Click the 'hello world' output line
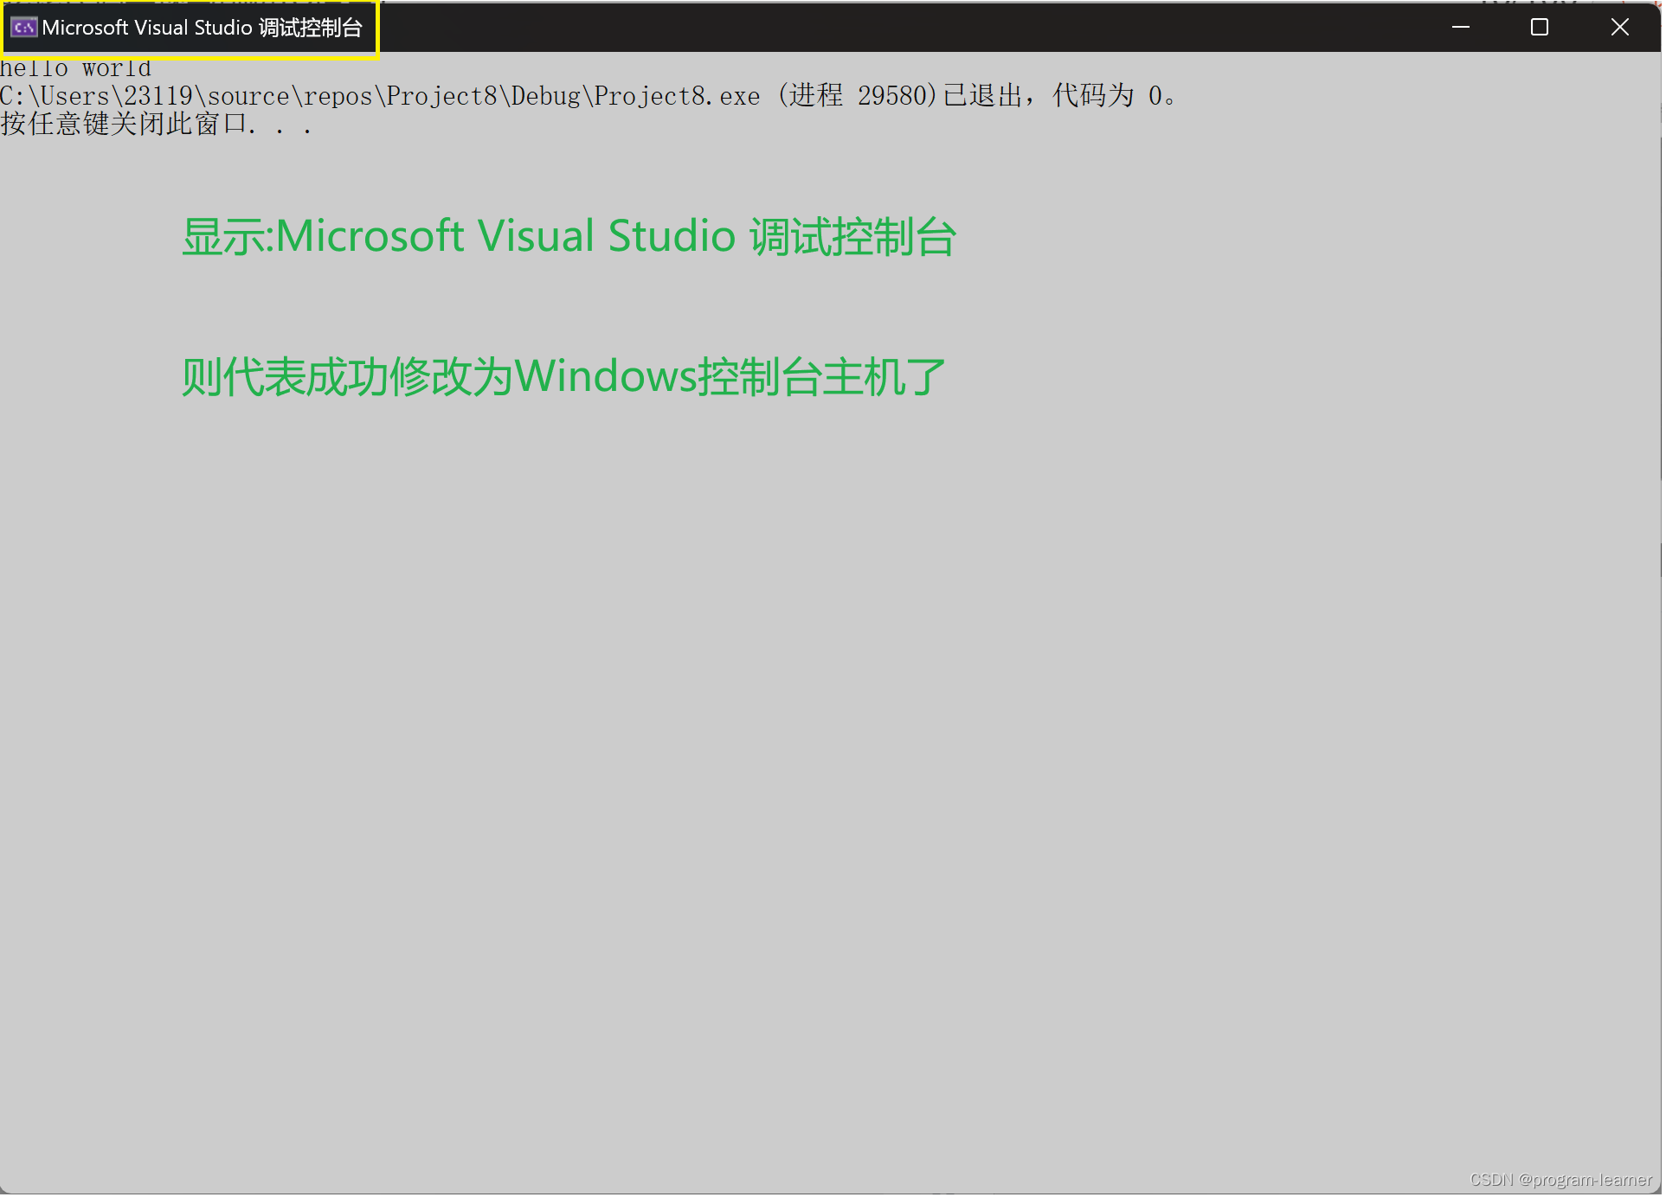 pos(75,68)
